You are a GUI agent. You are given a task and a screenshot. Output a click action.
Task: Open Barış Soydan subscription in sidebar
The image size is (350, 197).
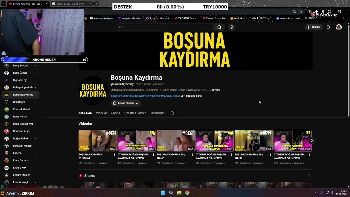click(21, 66)
